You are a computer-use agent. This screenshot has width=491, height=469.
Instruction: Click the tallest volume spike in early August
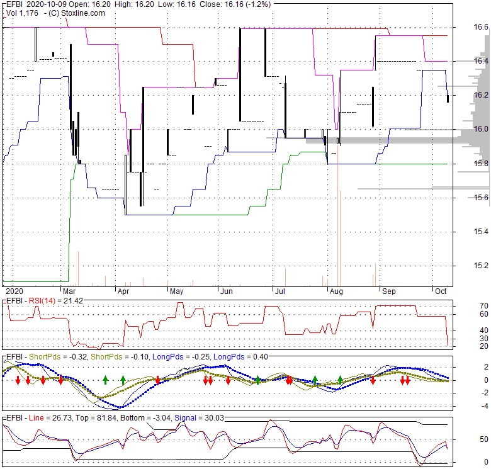click(x=337, y=216)
